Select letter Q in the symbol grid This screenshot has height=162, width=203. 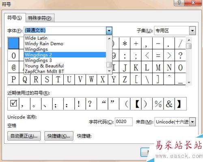point(25,79)
